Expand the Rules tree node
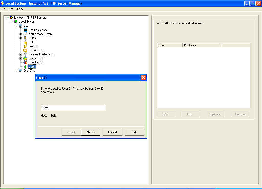 pos(20,38)
